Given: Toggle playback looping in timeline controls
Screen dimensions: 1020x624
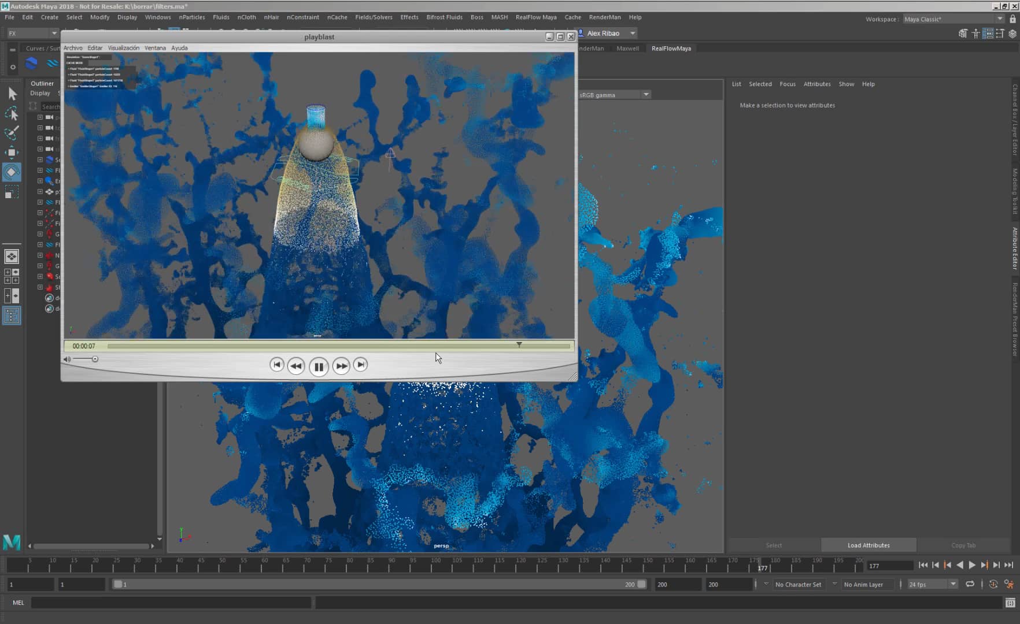Looking at the screenshot, I should [970, 584].
